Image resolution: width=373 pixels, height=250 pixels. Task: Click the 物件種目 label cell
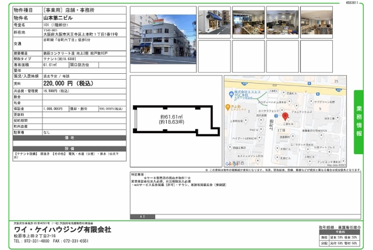[27, 10]
